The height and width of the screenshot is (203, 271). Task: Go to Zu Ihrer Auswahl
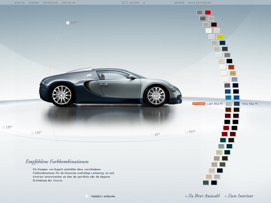[x=202, y=196]
